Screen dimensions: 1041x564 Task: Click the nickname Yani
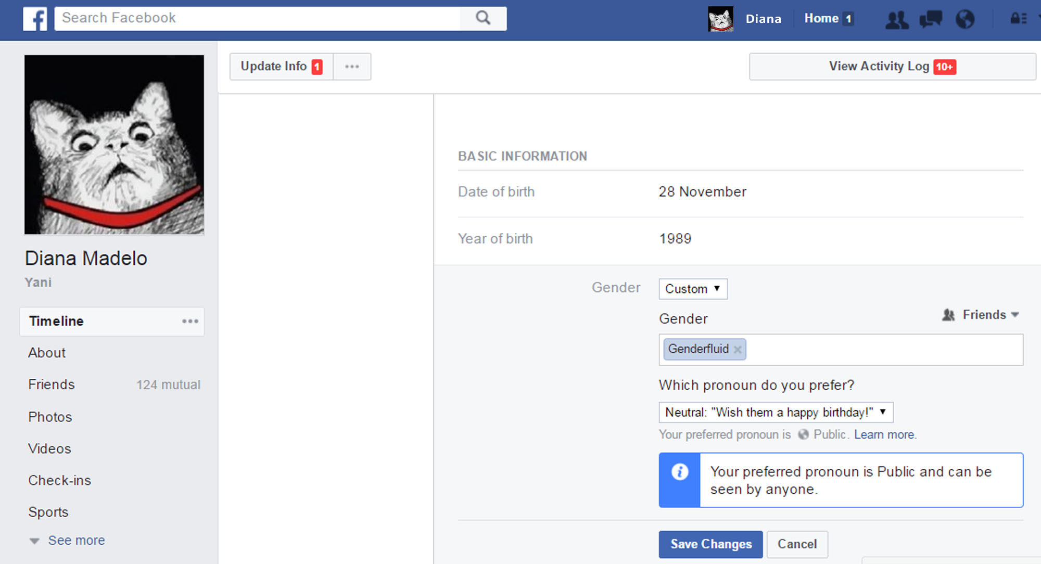click(38, 283)
